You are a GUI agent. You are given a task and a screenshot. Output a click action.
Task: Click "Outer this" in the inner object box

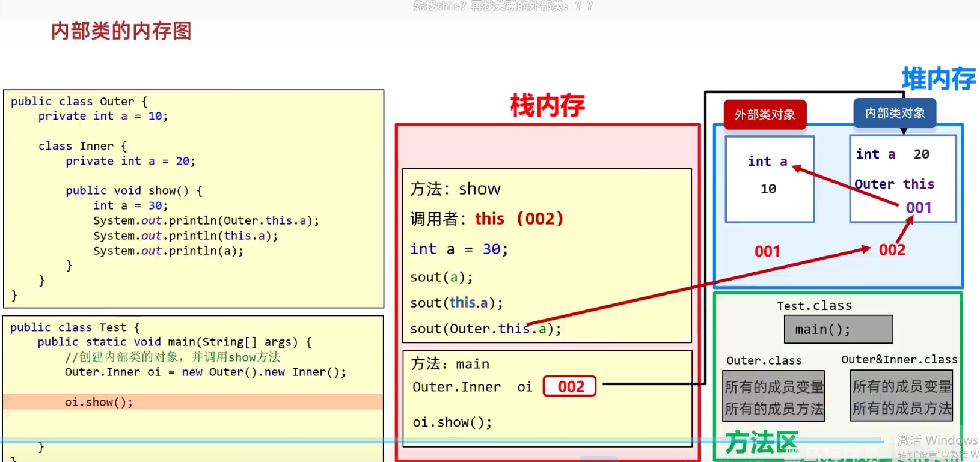(x=894, y=184)
